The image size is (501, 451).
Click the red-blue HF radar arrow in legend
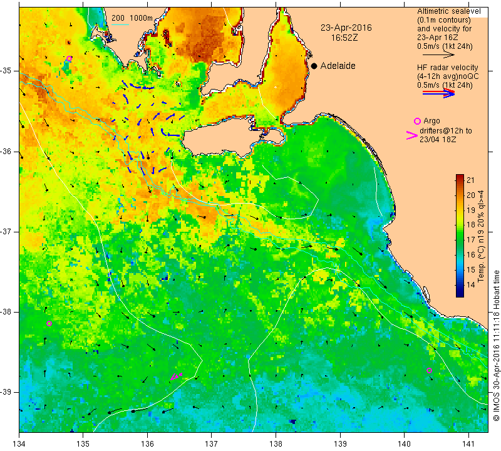438,93
